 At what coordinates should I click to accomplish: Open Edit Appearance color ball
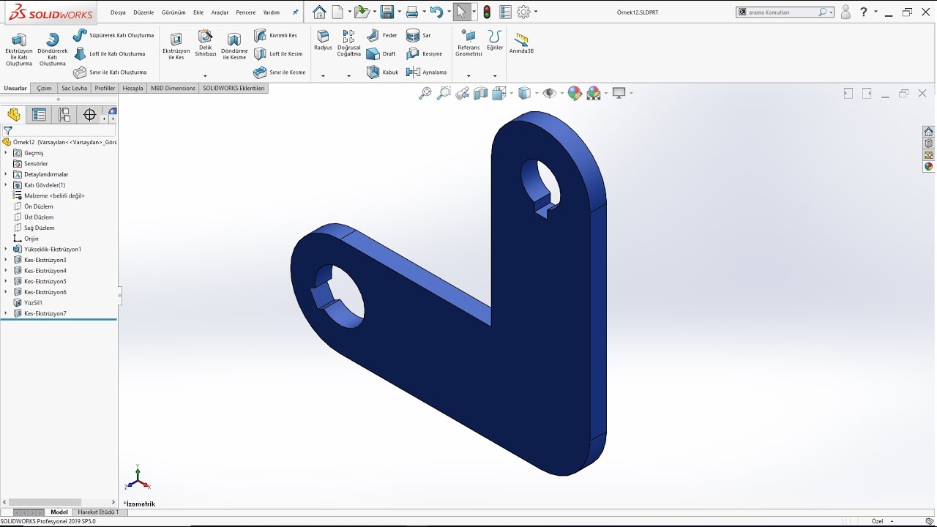[575, 93]
